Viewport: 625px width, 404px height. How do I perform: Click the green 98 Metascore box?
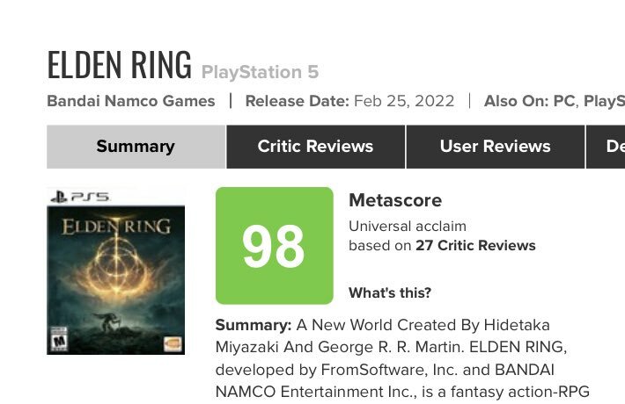[x=275, y=246]
